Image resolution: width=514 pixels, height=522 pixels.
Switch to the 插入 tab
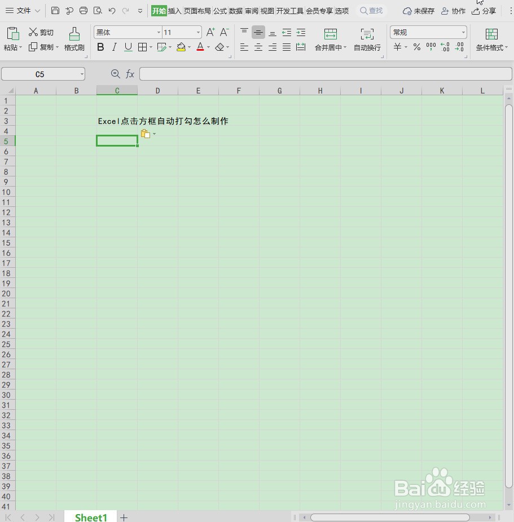point(174,11)
